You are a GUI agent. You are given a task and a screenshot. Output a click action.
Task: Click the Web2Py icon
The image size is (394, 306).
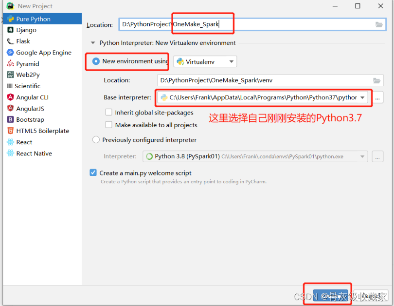pyautogui.click(x=10, y=75)
